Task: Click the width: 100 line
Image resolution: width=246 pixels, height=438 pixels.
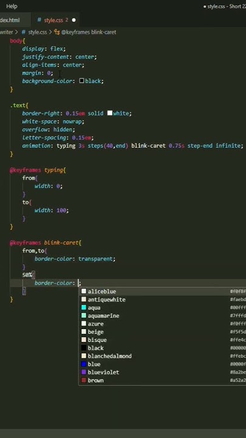Action: pyautogui.click(x=52, y=210)
